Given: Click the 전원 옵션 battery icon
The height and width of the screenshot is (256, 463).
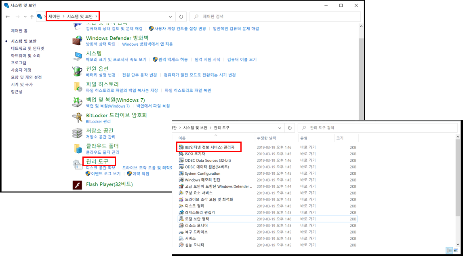Looking at the screenshot, I should [77, 71].
